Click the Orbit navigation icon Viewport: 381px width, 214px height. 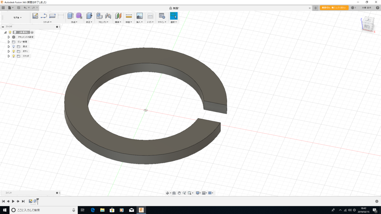(167, 193)
